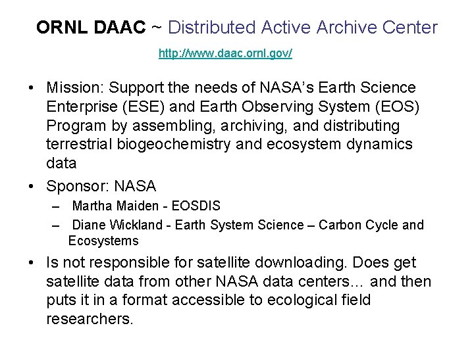
Task: Click the Martha Maiden - EOSDIS line
Action: coord(146,206)
